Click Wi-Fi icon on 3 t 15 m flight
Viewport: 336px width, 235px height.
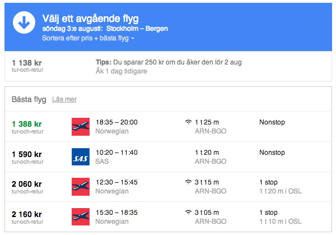[188, 182]
